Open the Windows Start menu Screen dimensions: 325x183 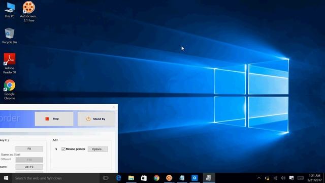click(x=6, y=178)
